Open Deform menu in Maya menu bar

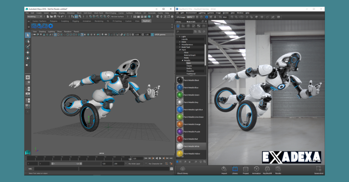click(138, 13)
